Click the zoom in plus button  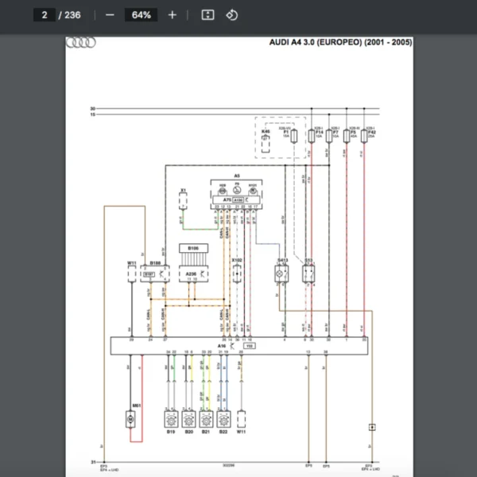pyautogui.click(x=173, y=15)
